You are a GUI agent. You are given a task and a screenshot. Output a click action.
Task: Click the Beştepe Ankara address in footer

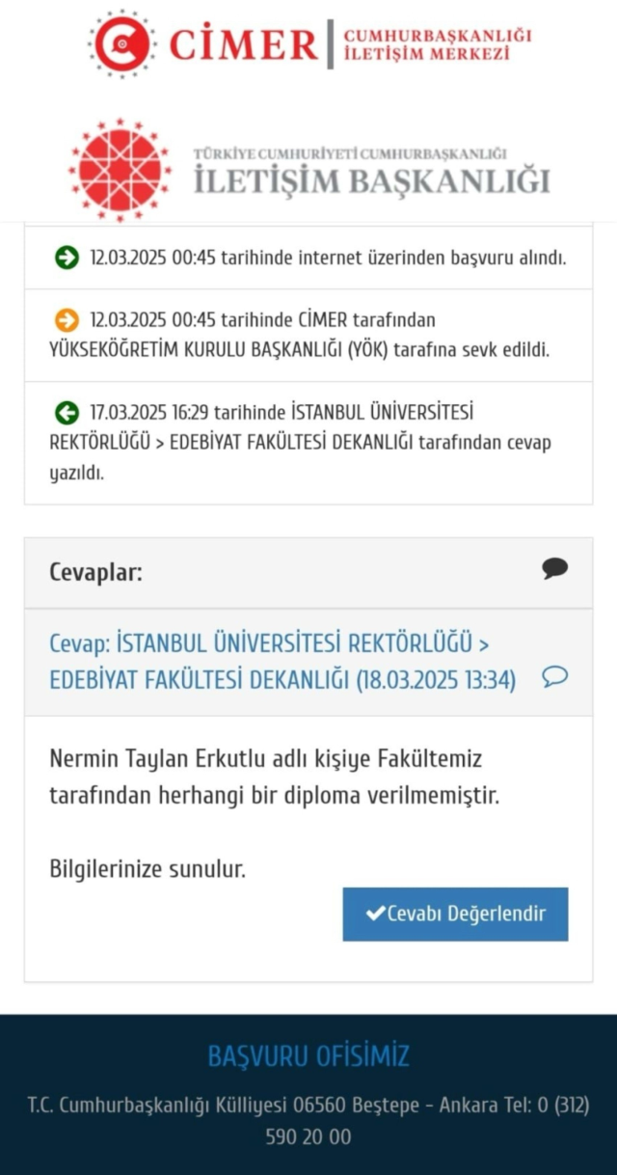[308, 1106]
